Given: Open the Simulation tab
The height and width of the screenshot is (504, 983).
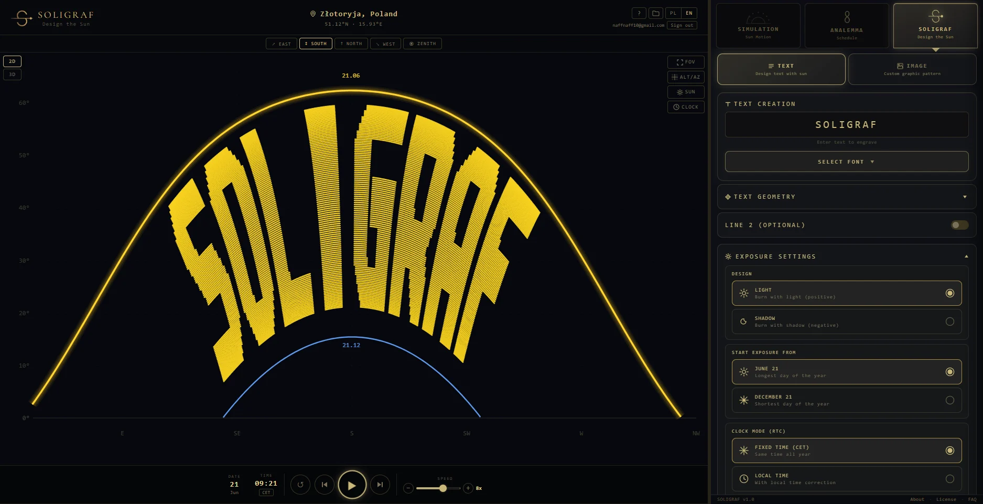Looking at the screenshot, I should [x=758, y=26].
